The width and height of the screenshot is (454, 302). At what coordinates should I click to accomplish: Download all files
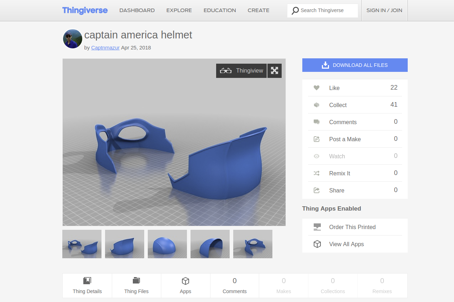[x=355, y=65]
